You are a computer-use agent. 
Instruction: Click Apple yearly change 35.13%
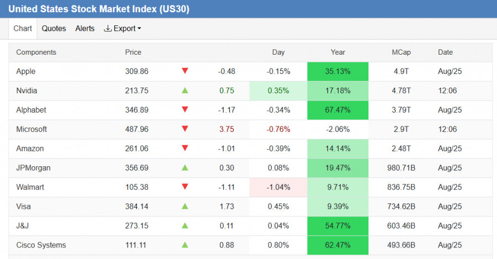[x=338, y=71]
